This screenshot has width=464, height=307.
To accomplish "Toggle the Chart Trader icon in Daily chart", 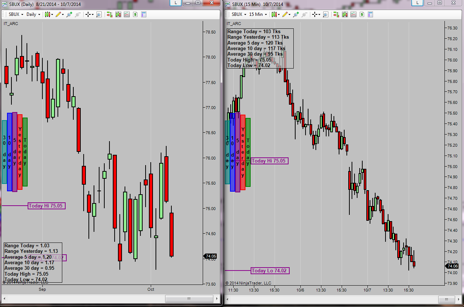I will [x=109, y=14].
